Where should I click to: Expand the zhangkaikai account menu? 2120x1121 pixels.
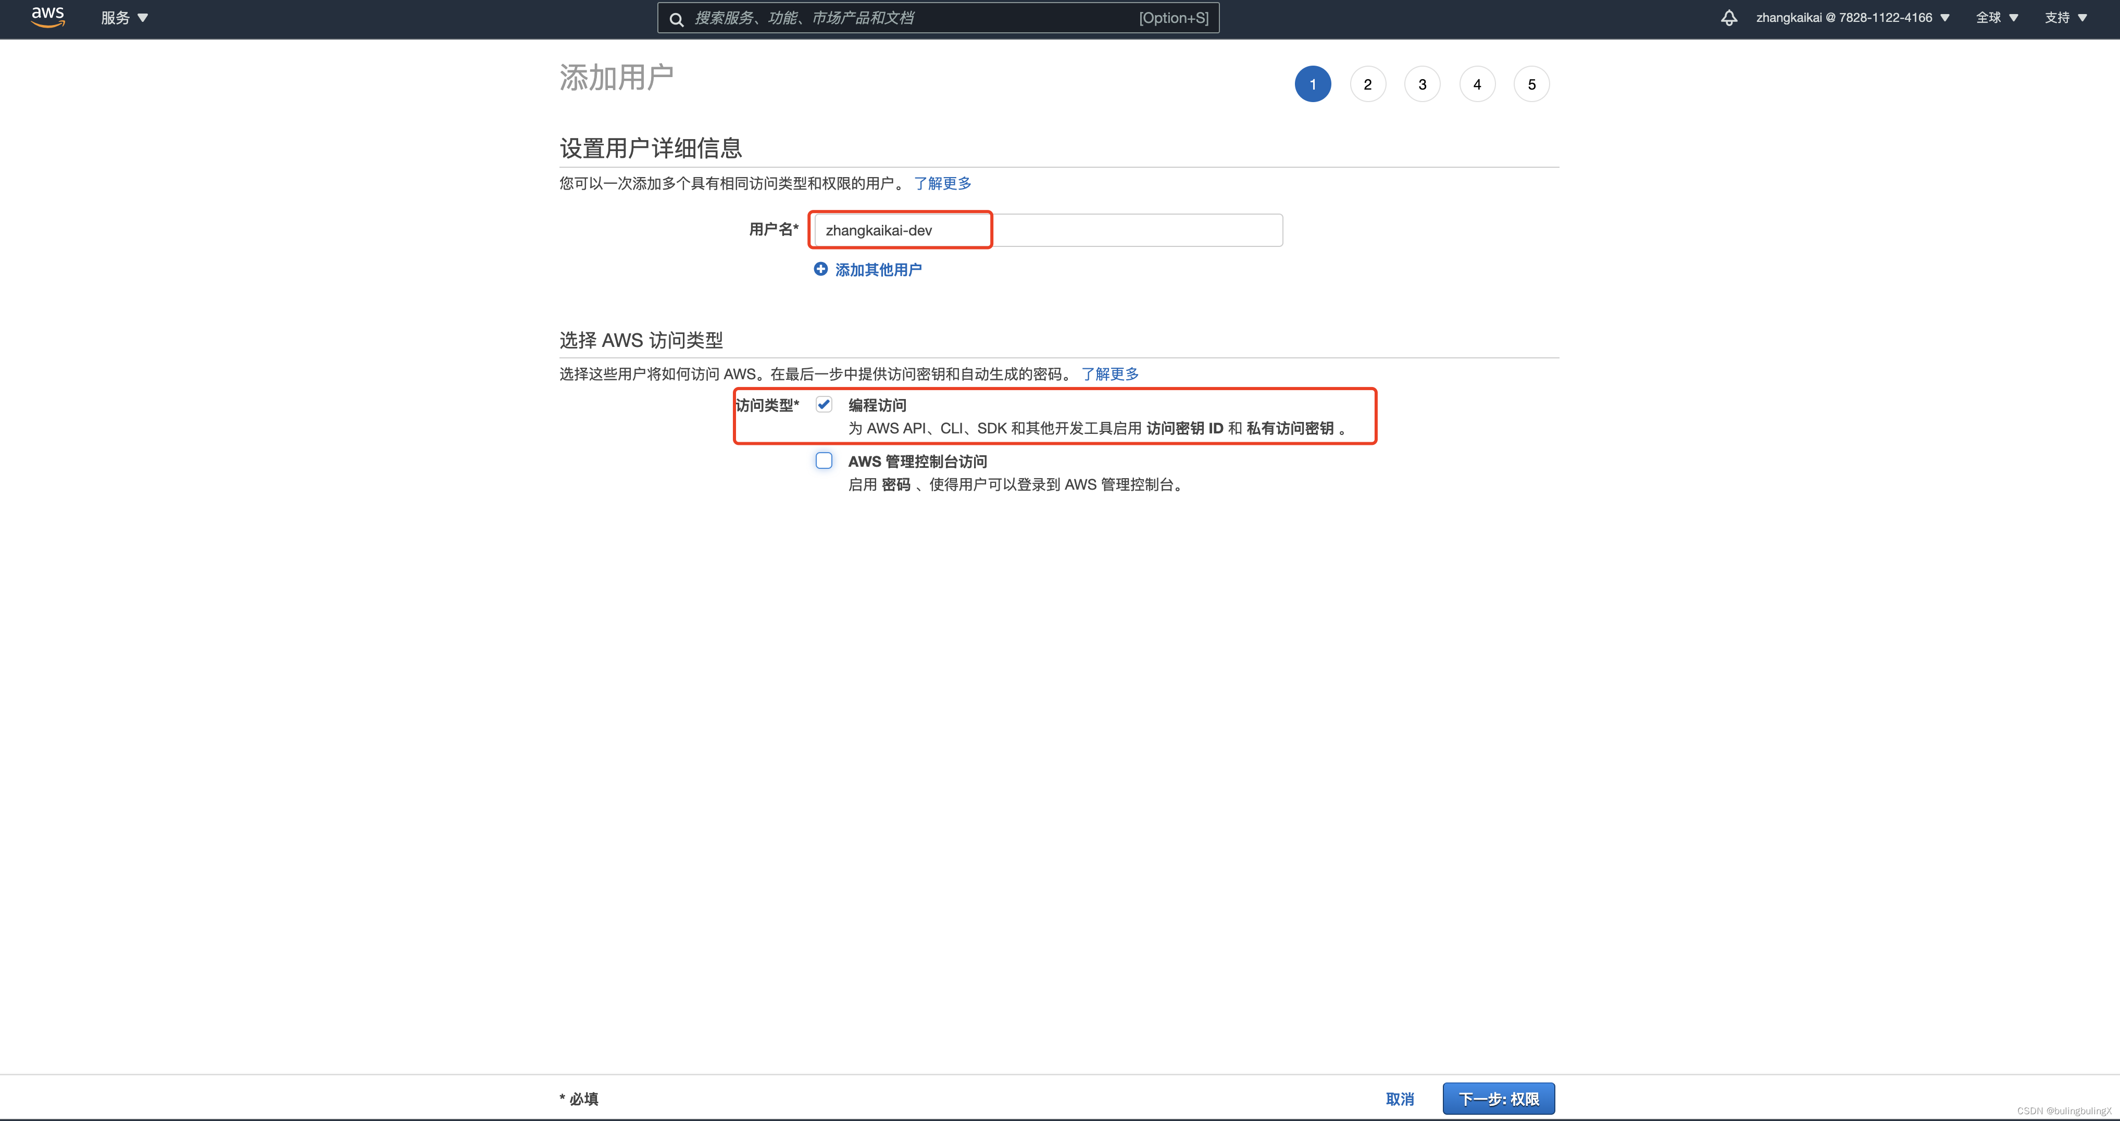pyautogui.click(x=1852, y=18)
